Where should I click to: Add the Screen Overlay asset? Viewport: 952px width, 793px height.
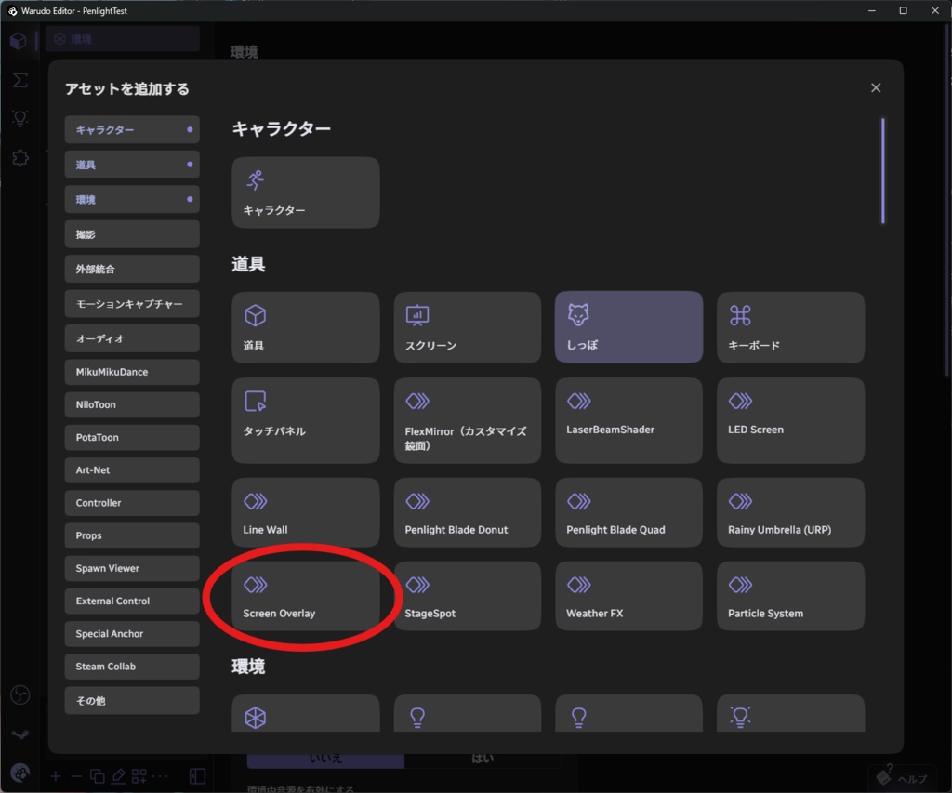305,596
